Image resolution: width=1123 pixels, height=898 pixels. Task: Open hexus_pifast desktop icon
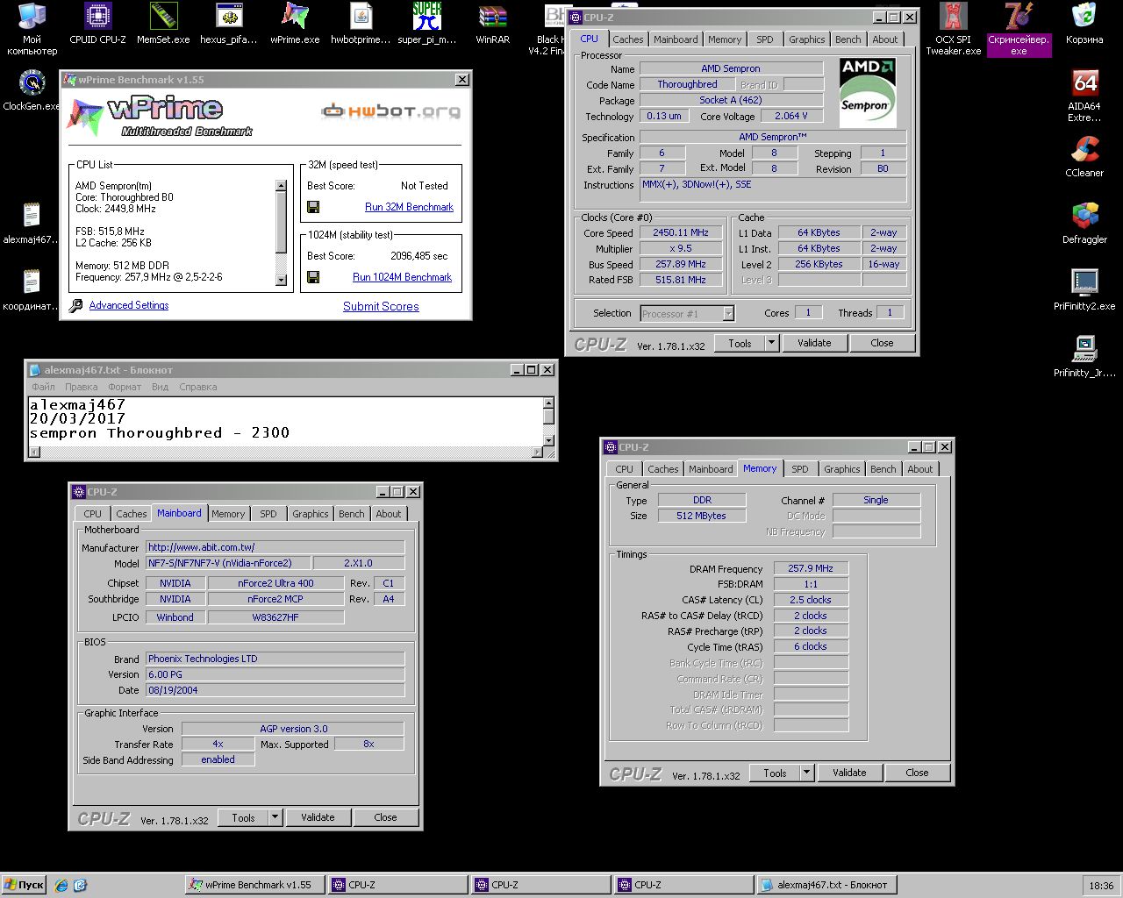(x=229, y=24)
